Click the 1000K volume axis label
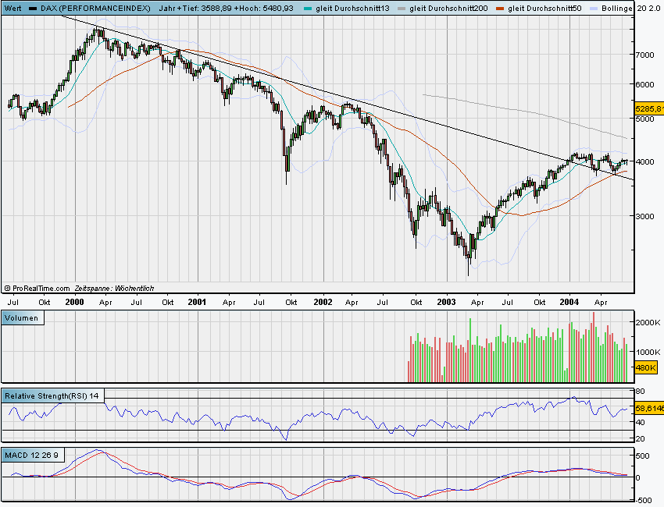664x507 pixels. [x=648, y=352]
